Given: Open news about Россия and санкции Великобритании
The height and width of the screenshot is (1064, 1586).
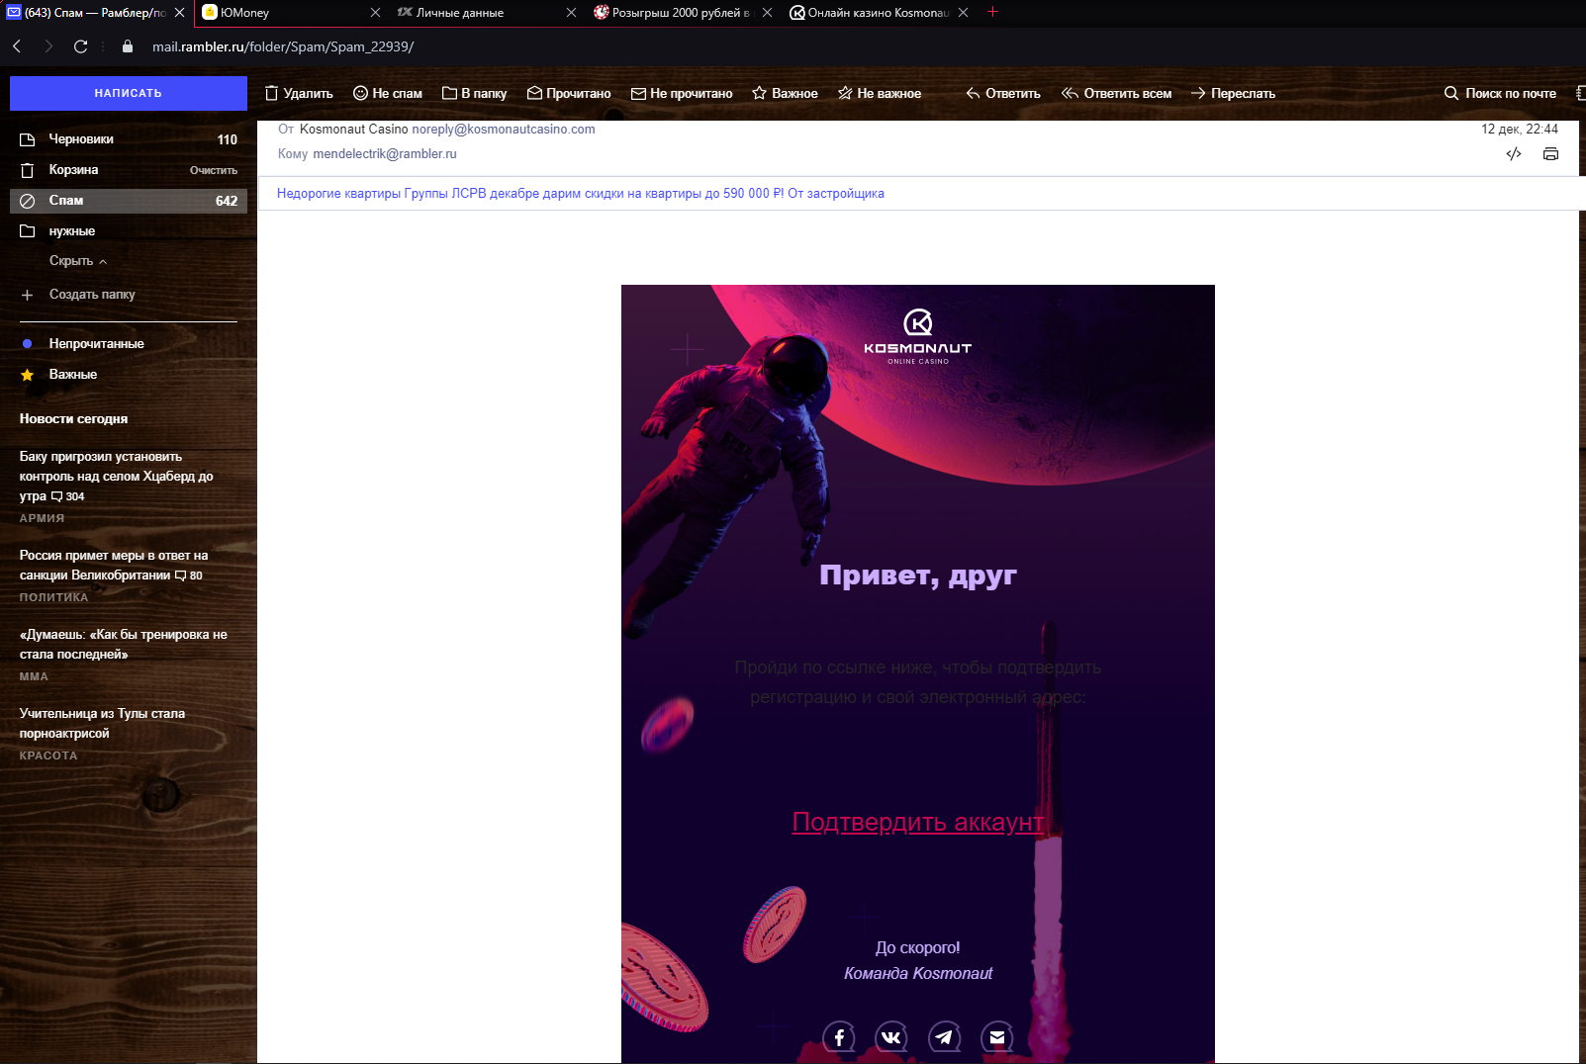Looking at the screenshot, I should point(114,566).
